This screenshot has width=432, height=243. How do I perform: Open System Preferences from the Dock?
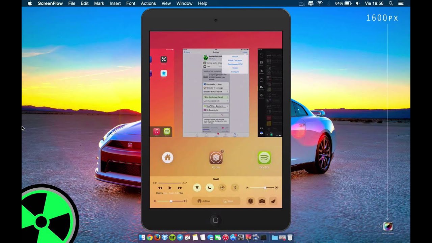click(x=241, y=237)
